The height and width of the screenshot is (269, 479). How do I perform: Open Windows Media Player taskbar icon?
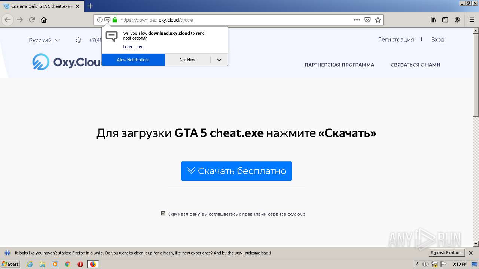[x=55, y=264]
